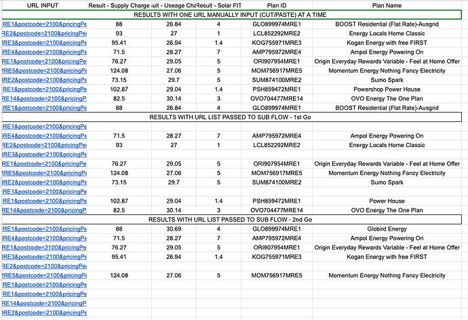Open URL link in manual-section Sumo Spark row
This screenshot has width=468, height=320.
click(x=44, y=80)
